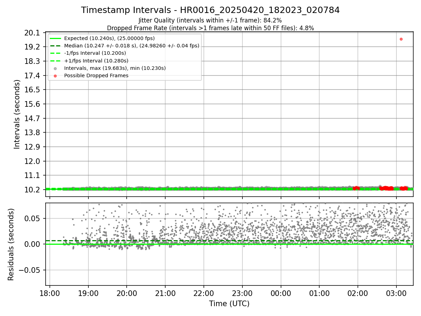421x316 pixels.
Task: Click the '0.00' residuals tick label
Action: tap(32, 244)
